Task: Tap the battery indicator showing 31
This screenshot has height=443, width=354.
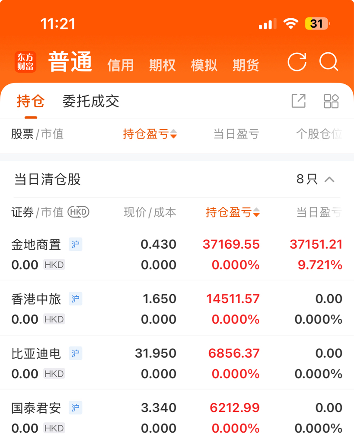Action: coord(317,24)
